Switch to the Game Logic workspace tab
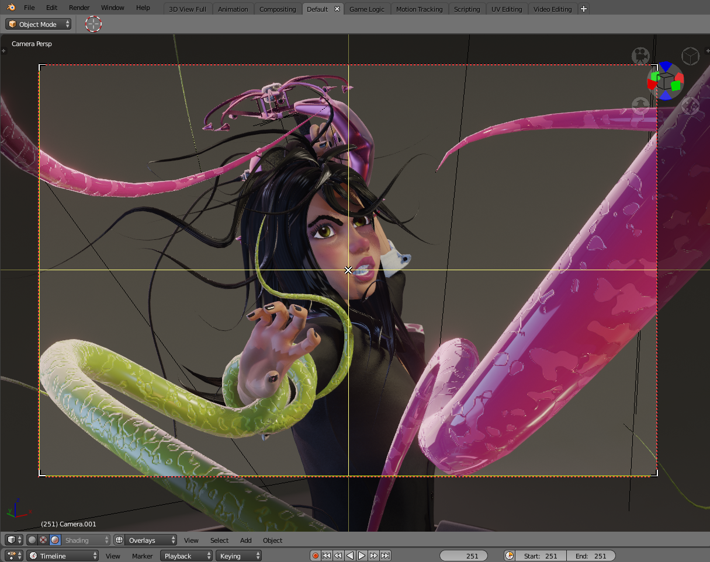Screen dimensions: 710x562 point(368,9)
